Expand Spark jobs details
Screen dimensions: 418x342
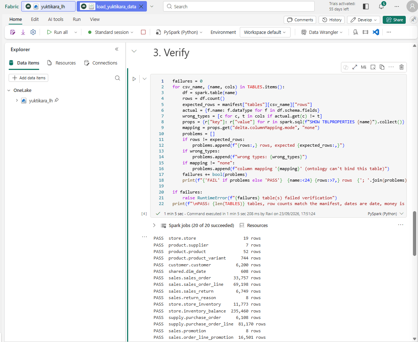[154, 226]
